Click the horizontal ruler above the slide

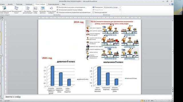click(89, 18)
